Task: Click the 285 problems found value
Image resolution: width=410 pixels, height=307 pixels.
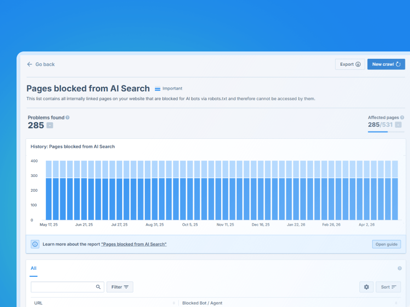Action: pyautogui.click(x=36, y=125)
